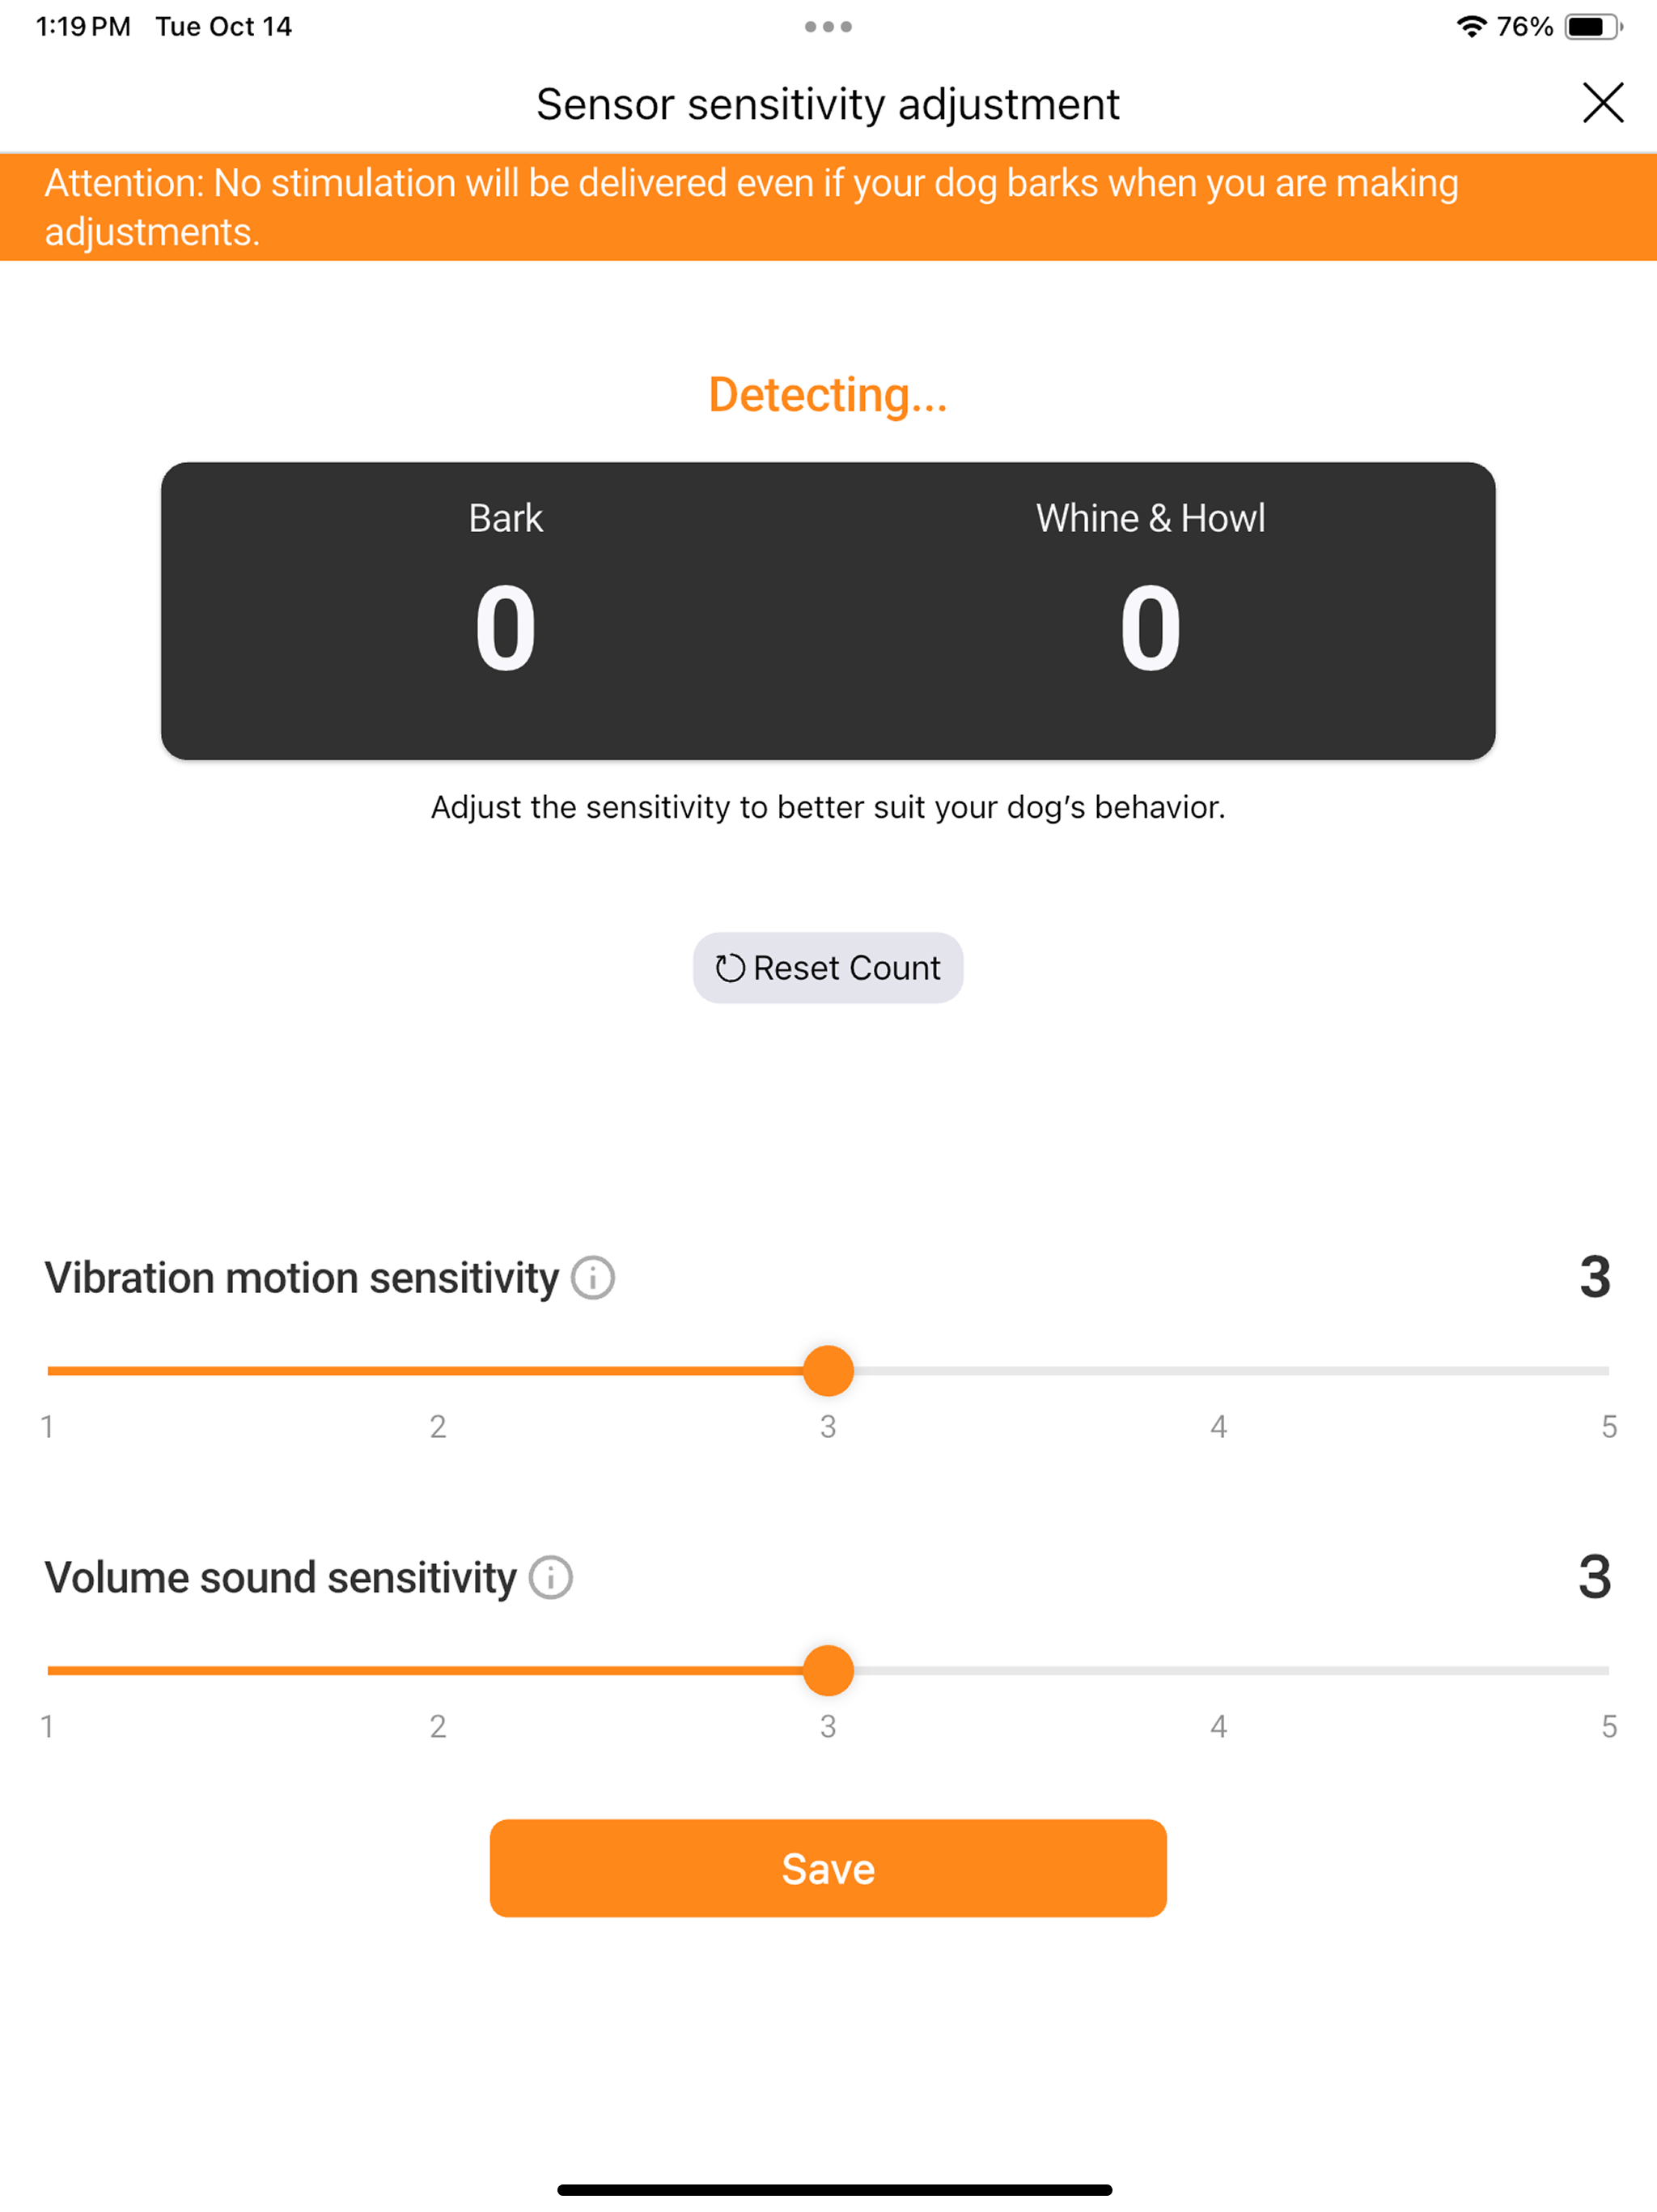Open info for Vibration motion sensitivity
Viewport: 1657px width, 2212px height.
pyautogui.click(x=592, y=1278)
